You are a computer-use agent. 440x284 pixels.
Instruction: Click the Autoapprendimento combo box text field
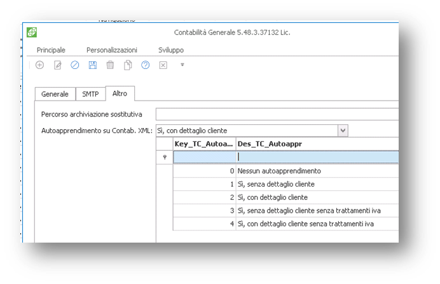click(x=247, y=131)
